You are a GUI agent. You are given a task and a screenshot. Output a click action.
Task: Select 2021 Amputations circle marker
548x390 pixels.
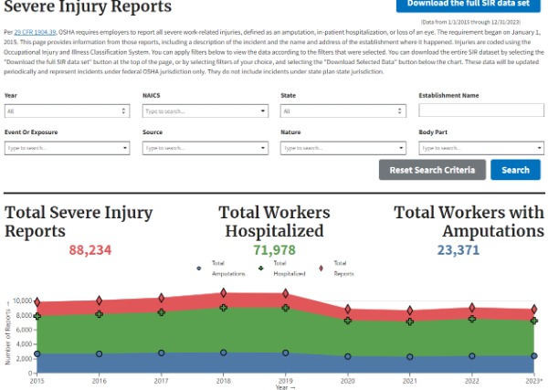(410, 357)
